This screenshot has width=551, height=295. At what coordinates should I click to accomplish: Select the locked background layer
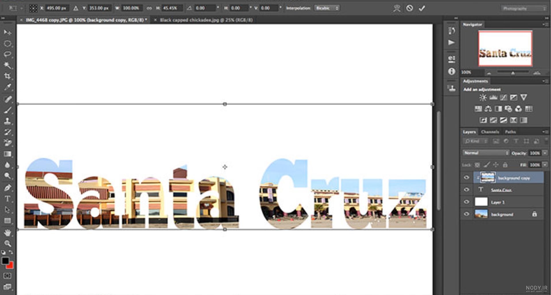(502, 214)
